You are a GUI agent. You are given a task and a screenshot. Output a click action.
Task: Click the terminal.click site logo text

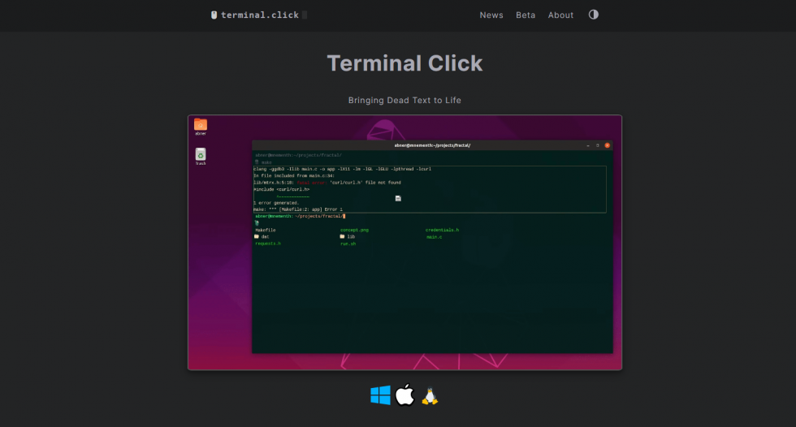(x=260, y=15)
